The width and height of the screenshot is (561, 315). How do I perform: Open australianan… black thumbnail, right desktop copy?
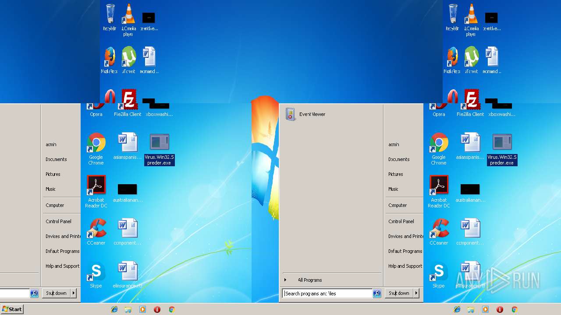[470, 193]
